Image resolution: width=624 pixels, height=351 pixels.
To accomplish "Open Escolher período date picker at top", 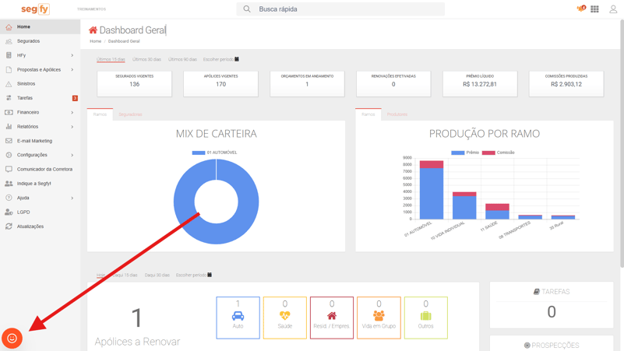I will coord(220,59).
